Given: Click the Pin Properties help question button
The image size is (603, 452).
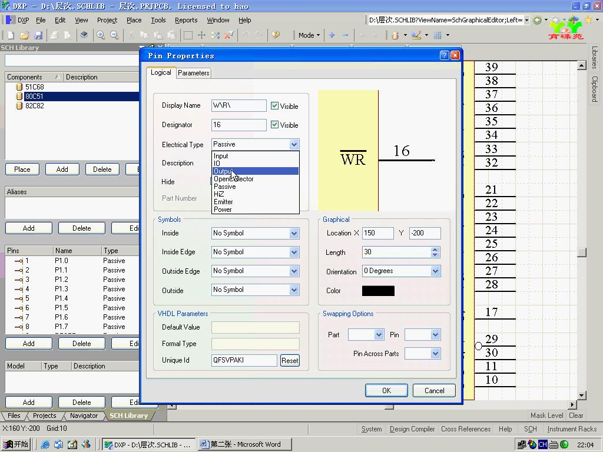Looking at the screenshot, I should click(444, 55).
